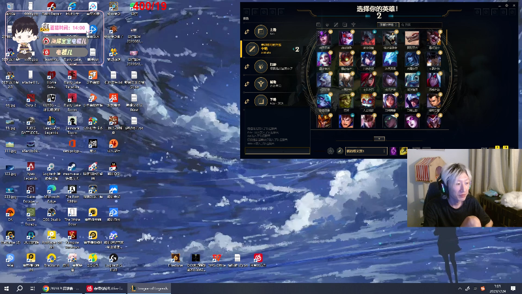Pick the Garen champion portrait

point(346,121)
